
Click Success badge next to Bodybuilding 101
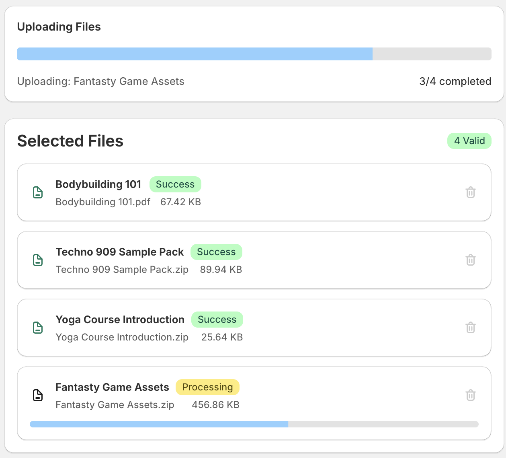coord(175,184)
